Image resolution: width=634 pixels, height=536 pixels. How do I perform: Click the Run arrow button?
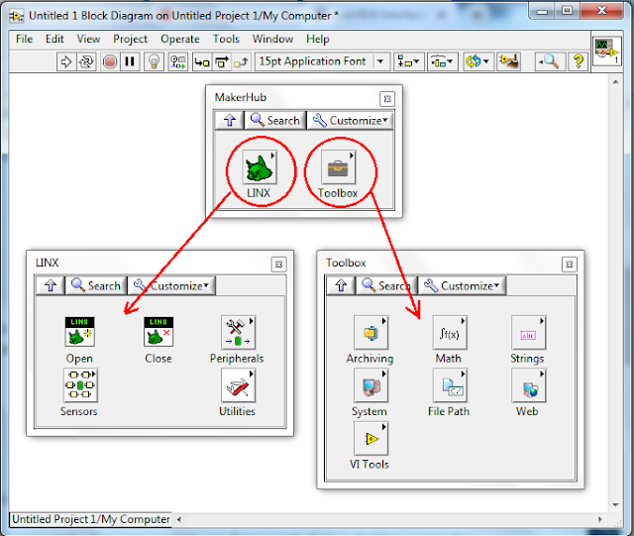(x=66, y=61)
